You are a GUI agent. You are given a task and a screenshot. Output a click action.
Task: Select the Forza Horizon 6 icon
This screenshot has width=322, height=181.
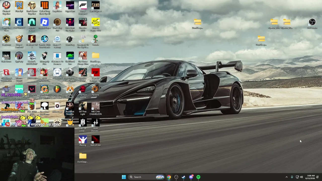click(83, 8)
